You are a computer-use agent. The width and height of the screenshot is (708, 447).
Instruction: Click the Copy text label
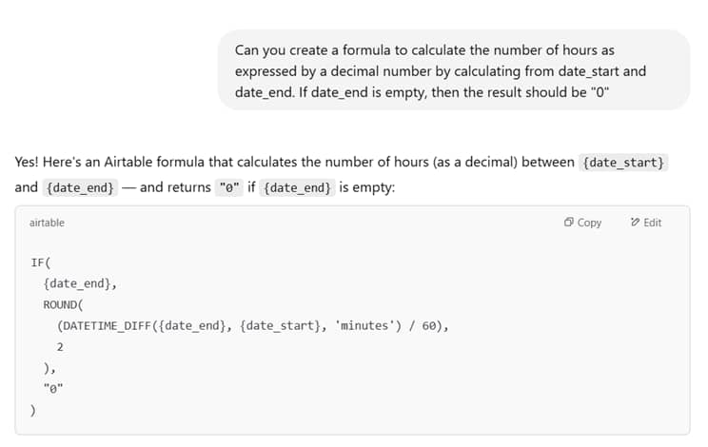pyautogui.click(x=589, y=223)
